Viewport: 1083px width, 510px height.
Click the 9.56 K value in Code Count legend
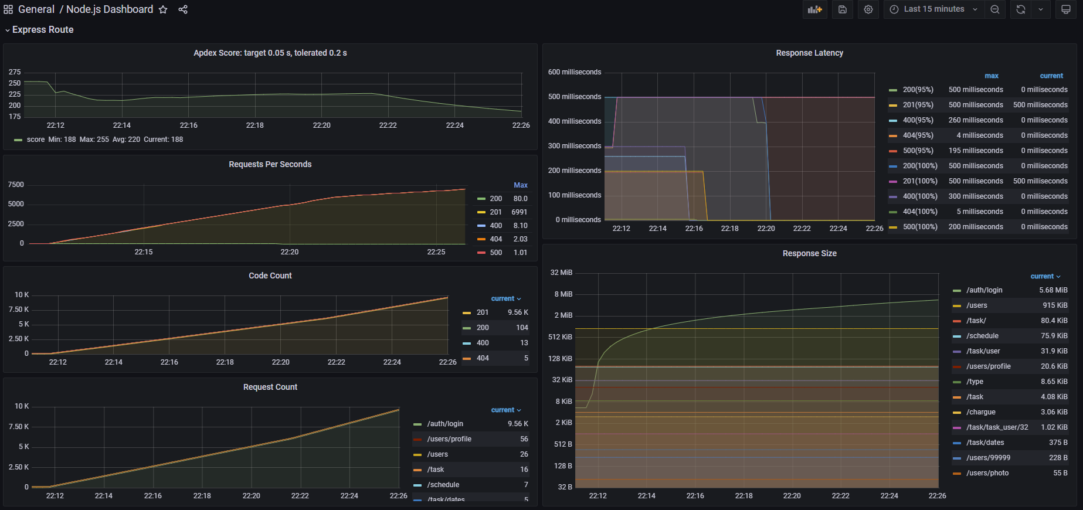click(518, 312)
